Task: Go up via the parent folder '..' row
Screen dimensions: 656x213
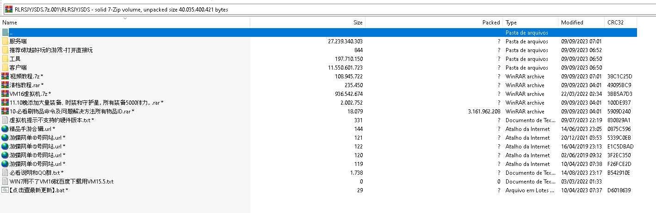Action: tap(11, 33)
